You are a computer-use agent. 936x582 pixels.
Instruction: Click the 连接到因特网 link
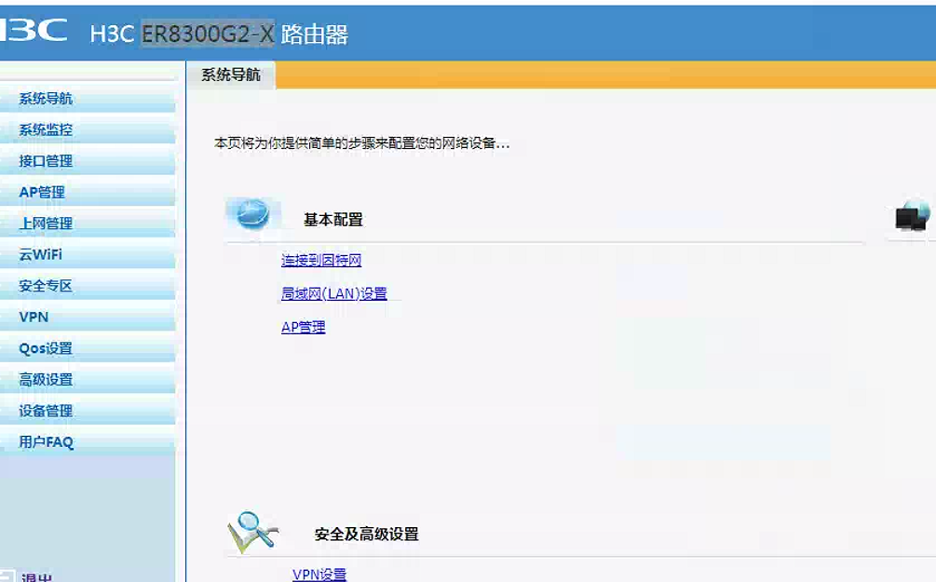click(321, 260)
